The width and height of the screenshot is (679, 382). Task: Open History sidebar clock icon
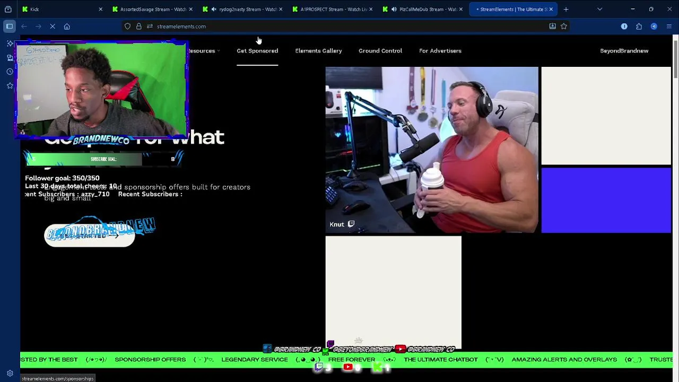10,72
